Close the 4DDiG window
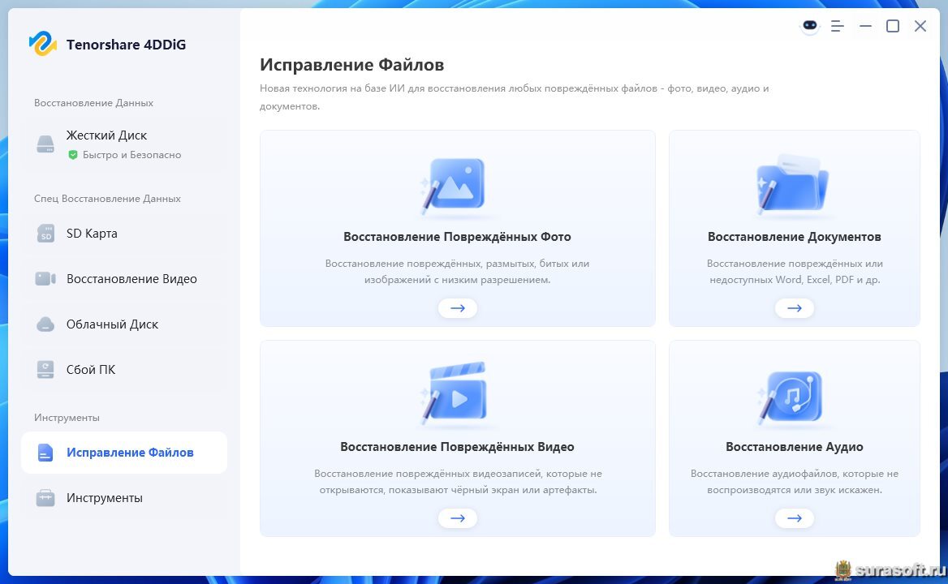Viewport: 948px width, 584px height. coord(920,26)
